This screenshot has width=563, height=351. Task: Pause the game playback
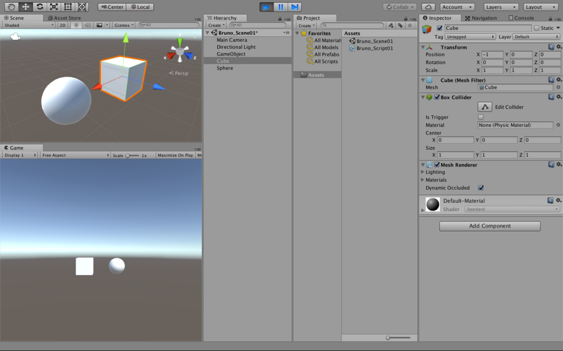pos(280,7)
